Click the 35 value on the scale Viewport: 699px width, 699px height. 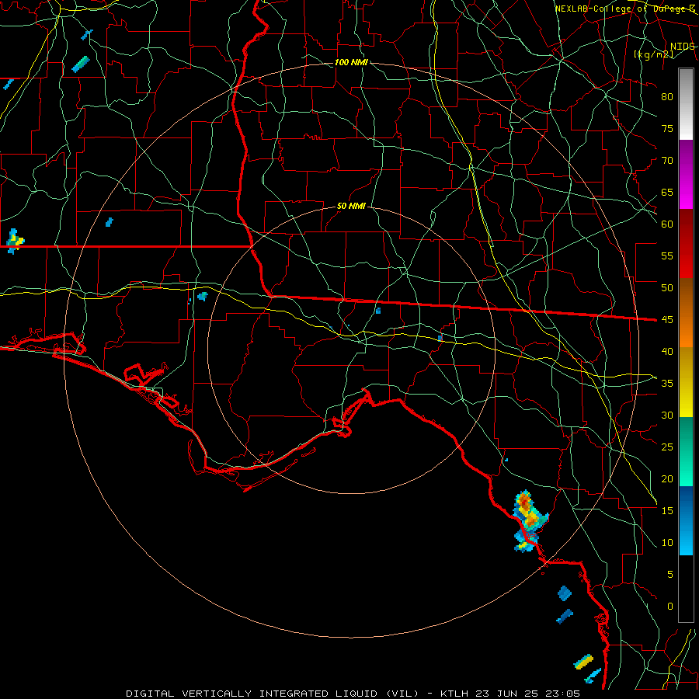tap(667, 384)
